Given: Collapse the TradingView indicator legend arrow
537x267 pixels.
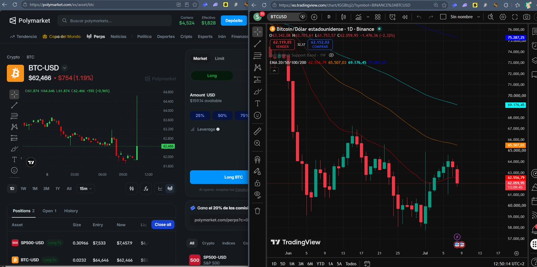Looking at the screenshot, I should 274,71.
